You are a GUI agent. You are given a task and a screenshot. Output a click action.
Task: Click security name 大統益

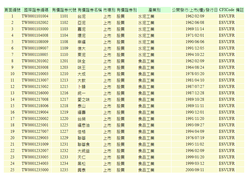pos(84,151)
